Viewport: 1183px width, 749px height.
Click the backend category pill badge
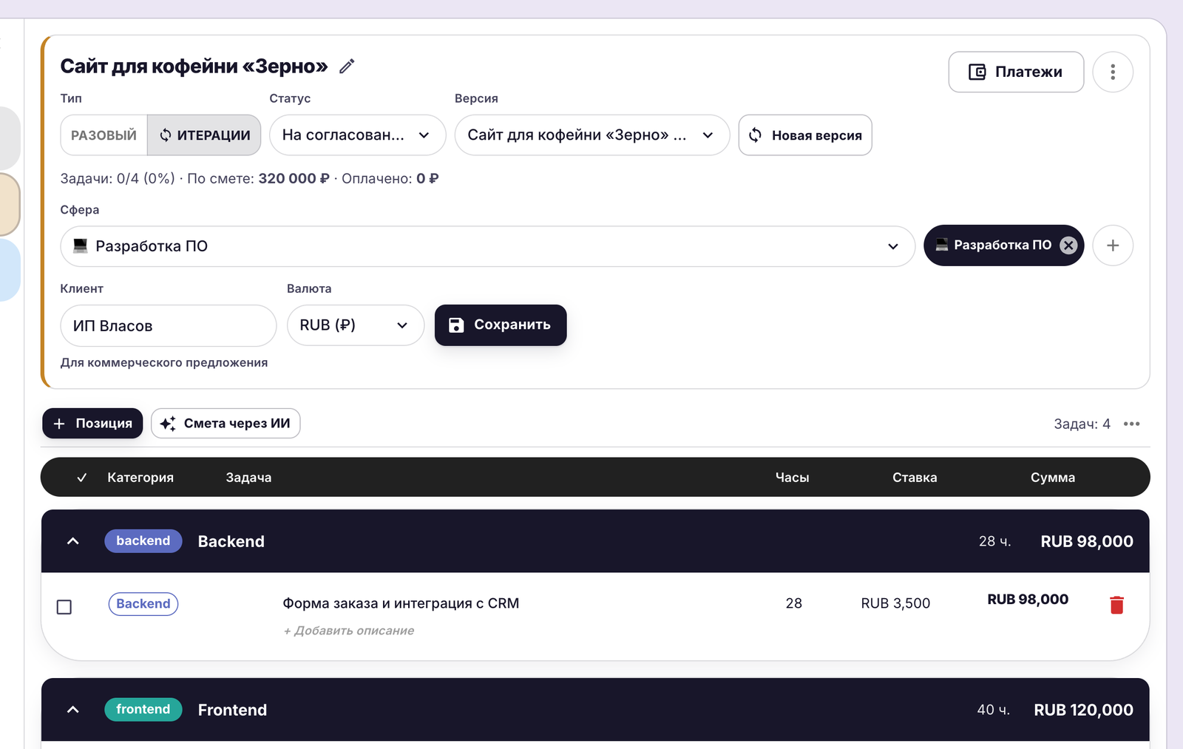click(143, 541)
